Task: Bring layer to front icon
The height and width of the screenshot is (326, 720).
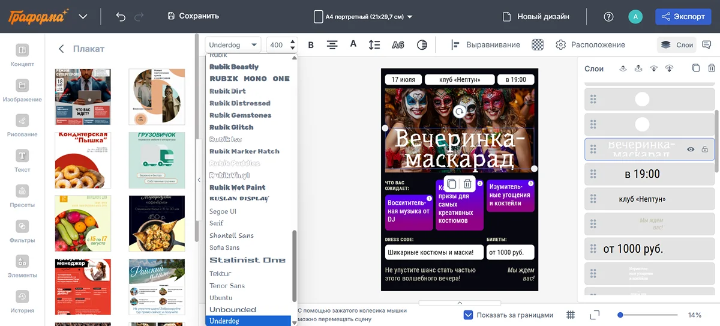Action: (x=638, y=68)
